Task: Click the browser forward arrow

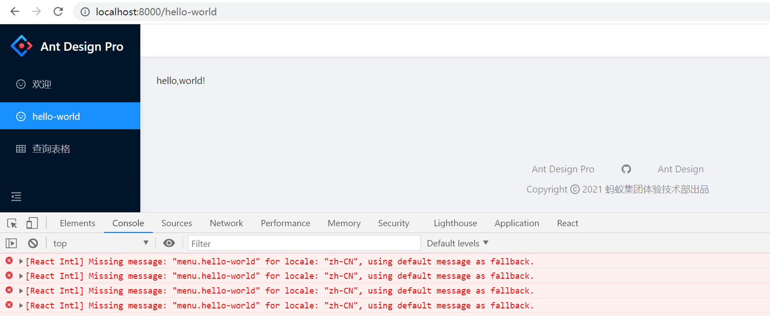Action: (36, 12)
